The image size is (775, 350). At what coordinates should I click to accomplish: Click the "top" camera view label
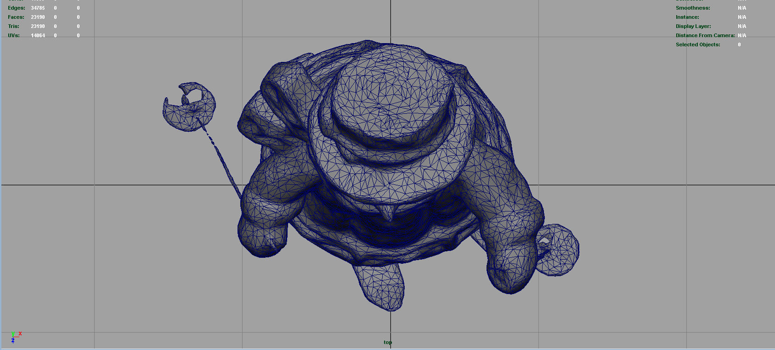tap(388, 342)
